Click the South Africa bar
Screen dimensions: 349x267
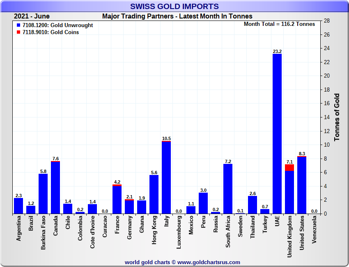228,189
